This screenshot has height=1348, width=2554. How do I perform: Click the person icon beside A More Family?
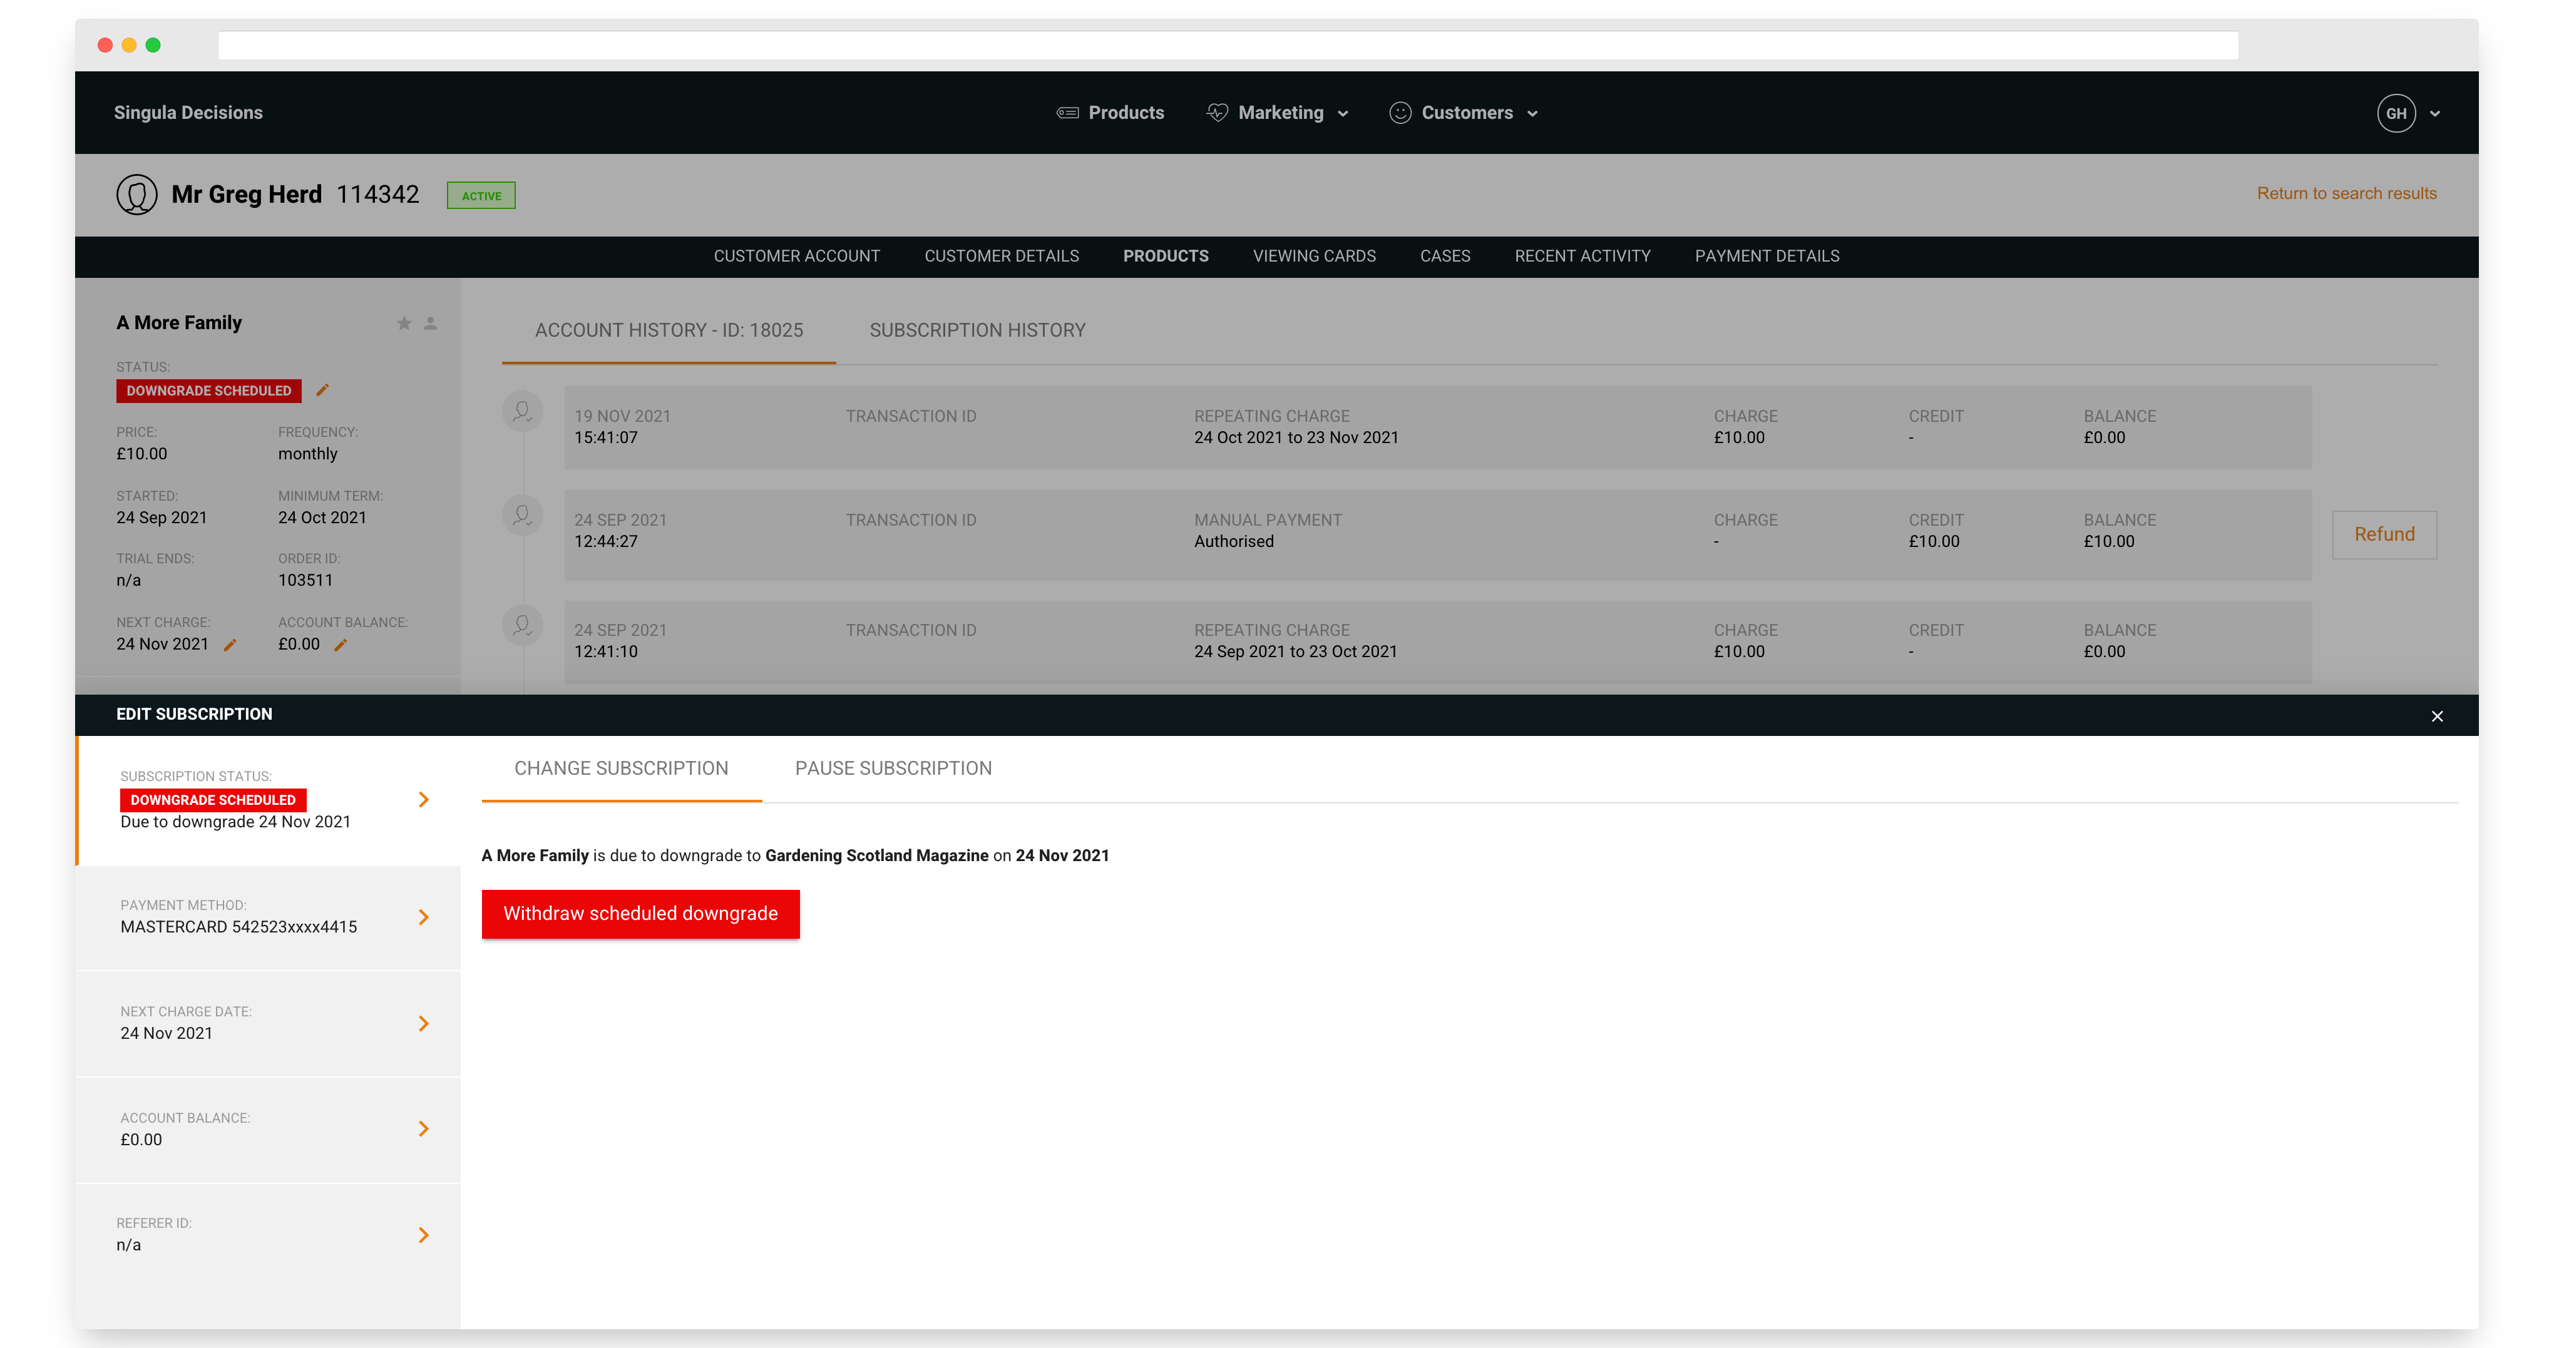pyautogui.click(x=430, y=323)
